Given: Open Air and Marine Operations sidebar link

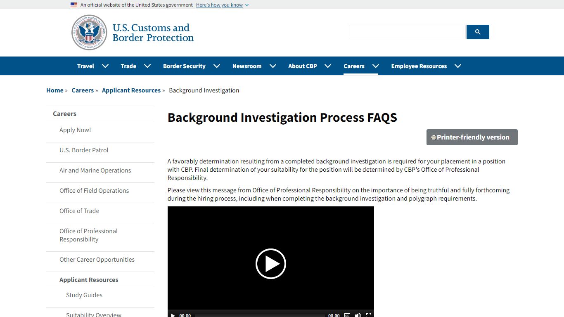Looking at the screenshot, I should tap(95, 170).
